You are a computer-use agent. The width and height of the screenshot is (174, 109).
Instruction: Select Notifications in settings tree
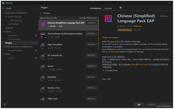coord(13,24)
